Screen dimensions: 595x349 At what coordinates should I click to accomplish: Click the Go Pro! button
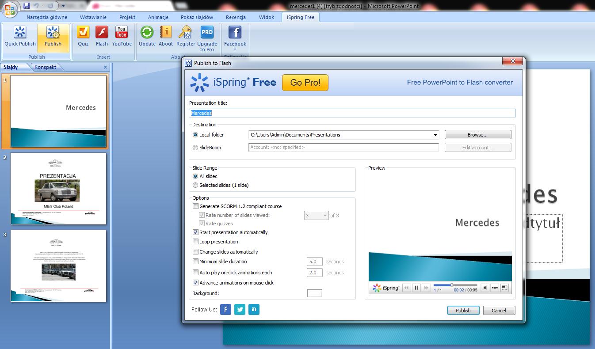click(x=305, y=83)
